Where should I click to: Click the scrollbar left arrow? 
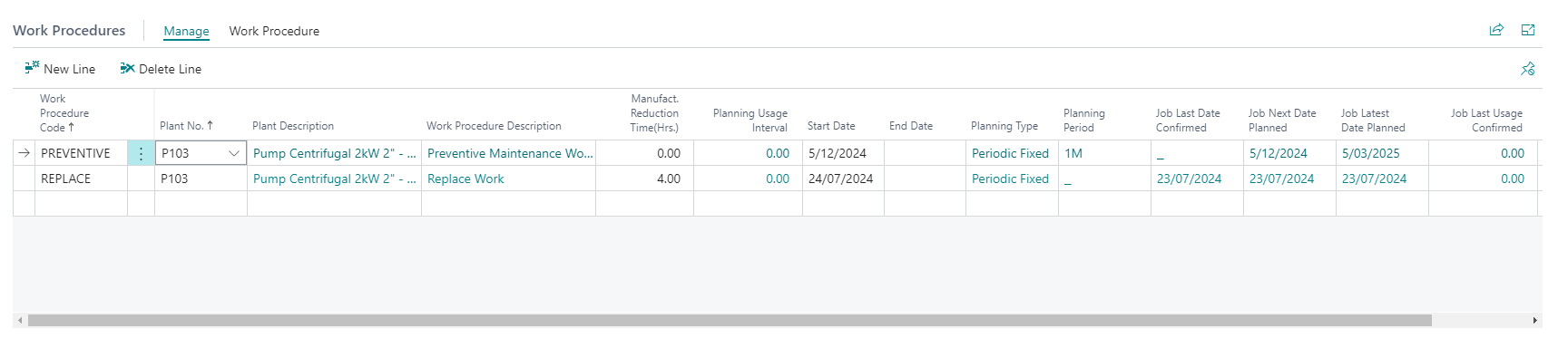20,321
